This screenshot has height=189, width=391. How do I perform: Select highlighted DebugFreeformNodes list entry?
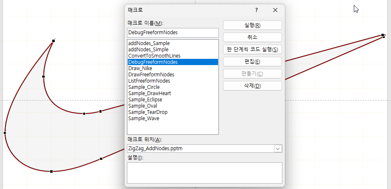click(173, 62)
